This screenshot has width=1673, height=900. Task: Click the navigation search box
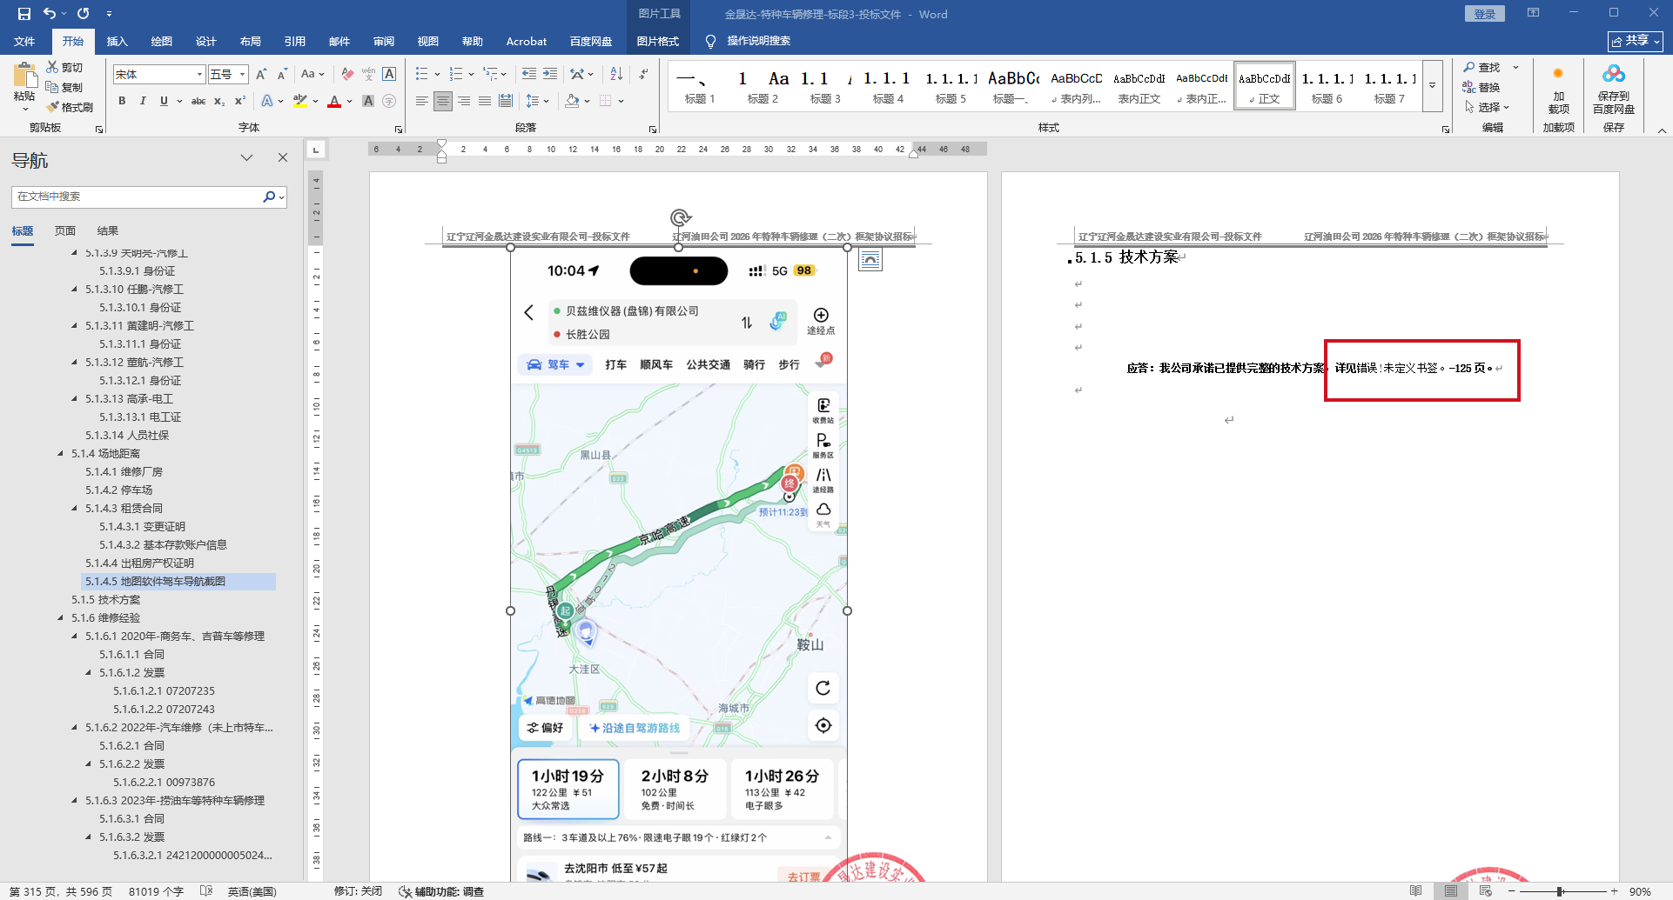[139, 197]
